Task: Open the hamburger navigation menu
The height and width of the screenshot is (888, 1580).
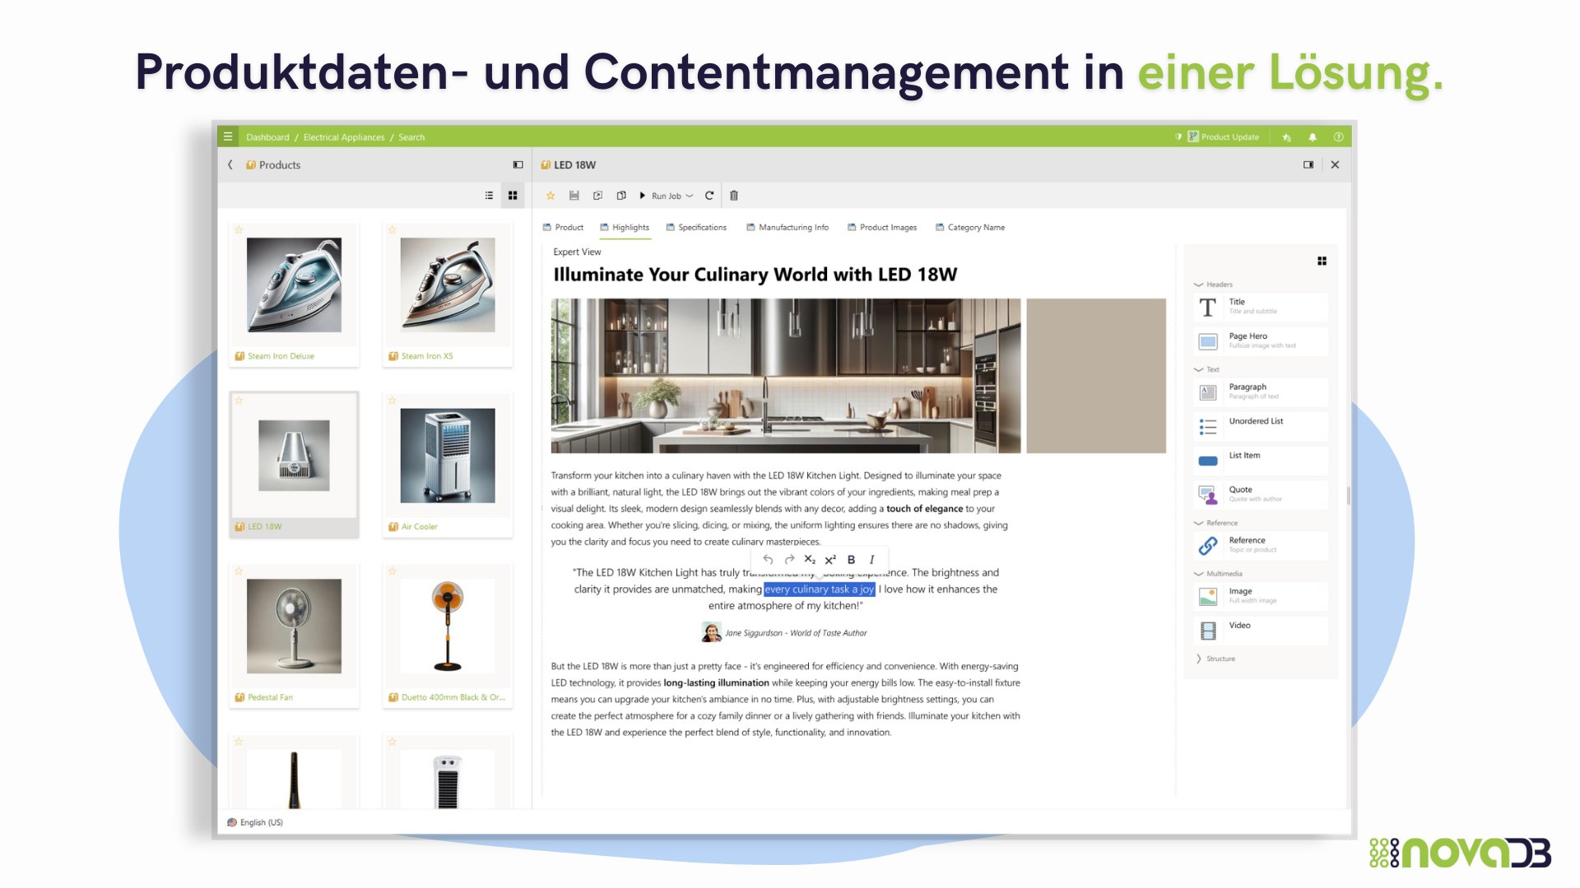Action: 228,136
